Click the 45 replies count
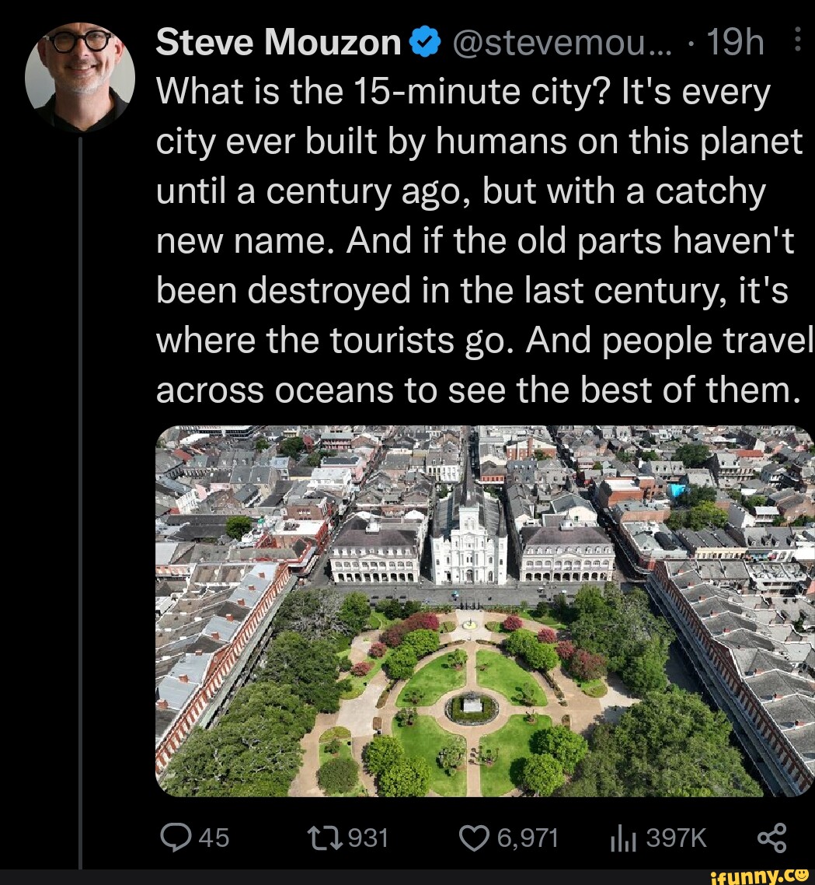Viewport: 815px width, 885px height. [x=214, y=838]
